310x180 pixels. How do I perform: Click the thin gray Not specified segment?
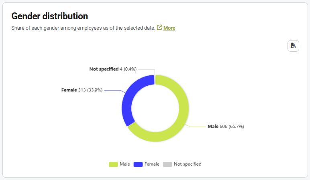coord(155,79)
